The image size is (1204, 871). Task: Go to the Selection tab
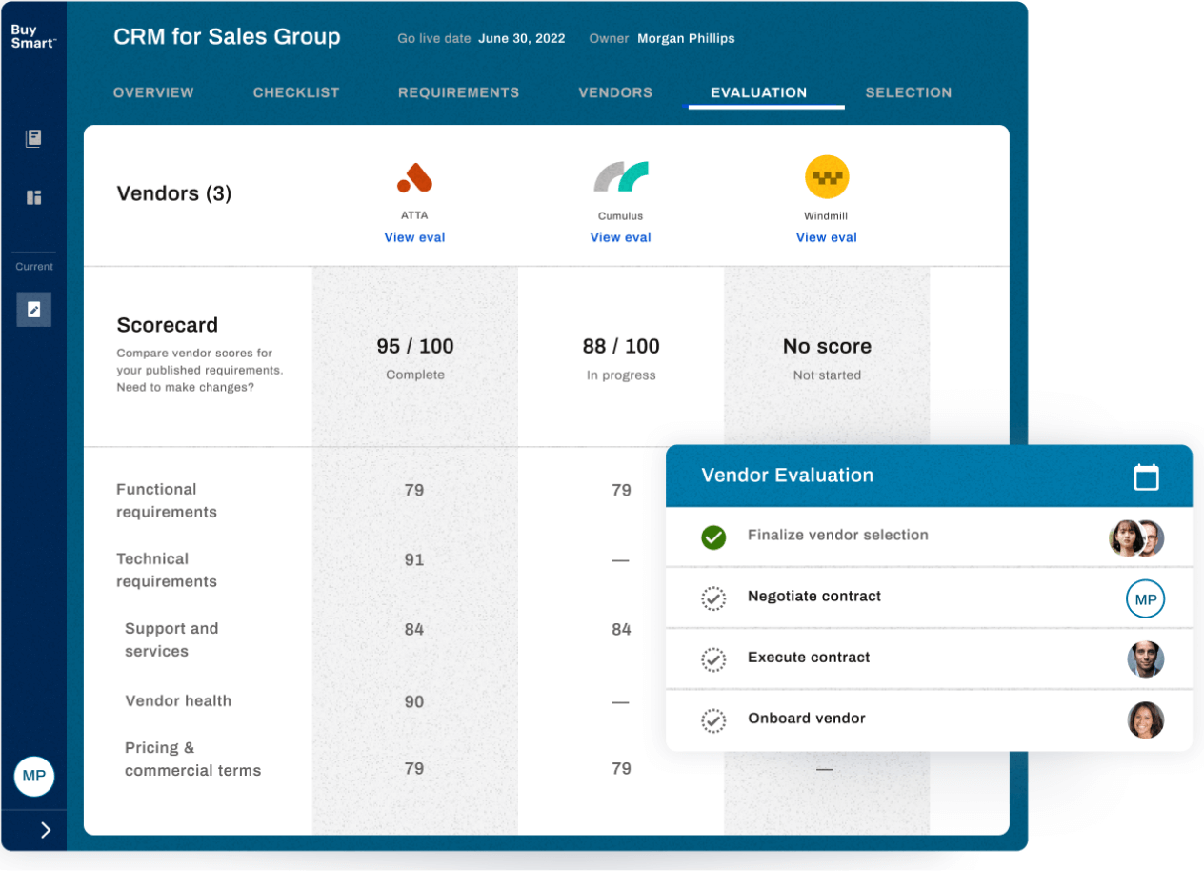point(908,92)
